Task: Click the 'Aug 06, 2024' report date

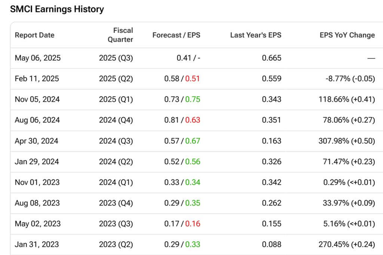Action: [x=37, y=120]
